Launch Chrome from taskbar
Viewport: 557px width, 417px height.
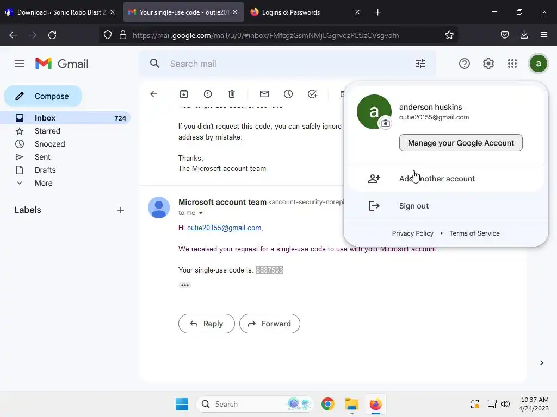click(x=327, y=404)
